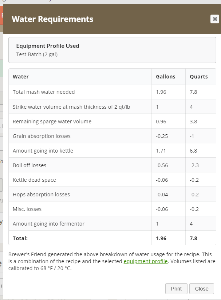Image resolution: width=221 pixels, height=300 pixels.
Task: Select the Gallons column header
Action: (x=165, y=77)
